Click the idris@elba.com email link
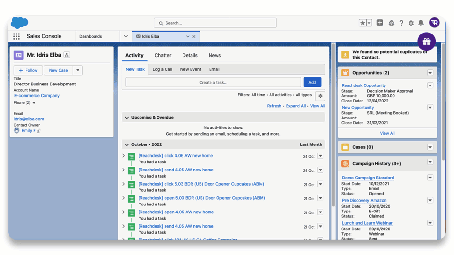The image size is (454, 255). tap(29, 119)
